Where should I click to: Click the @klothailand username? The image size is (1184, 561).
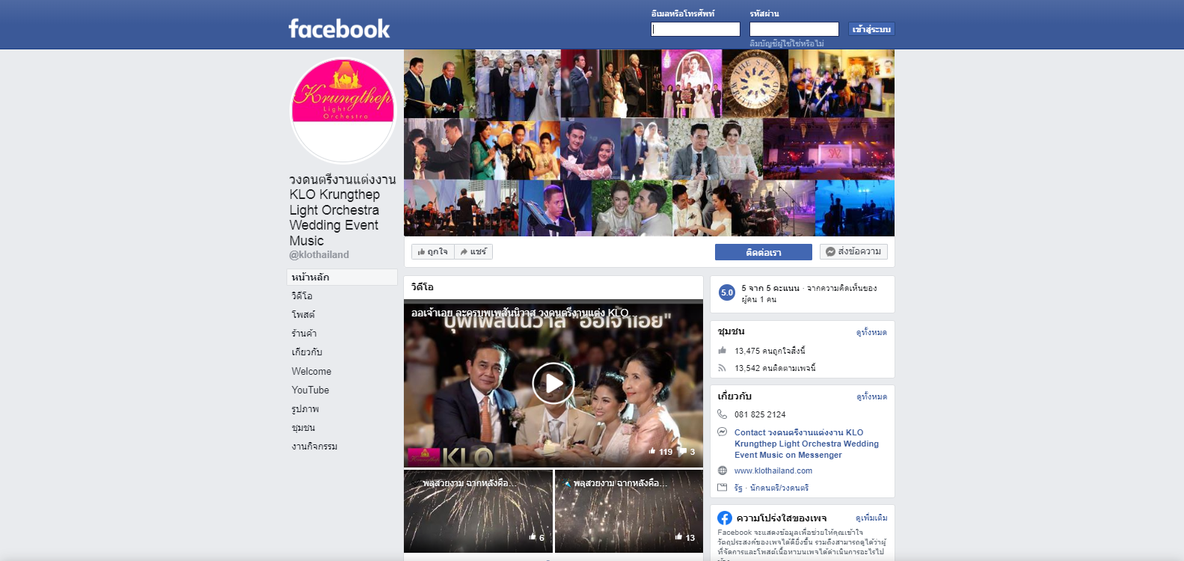(319, 255)
